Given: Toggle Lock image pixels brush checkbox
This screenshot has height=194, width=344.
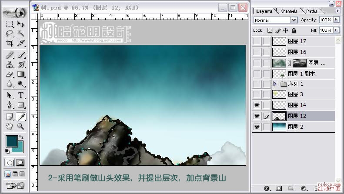Looking at the screenshot, I should coord(278,30).
